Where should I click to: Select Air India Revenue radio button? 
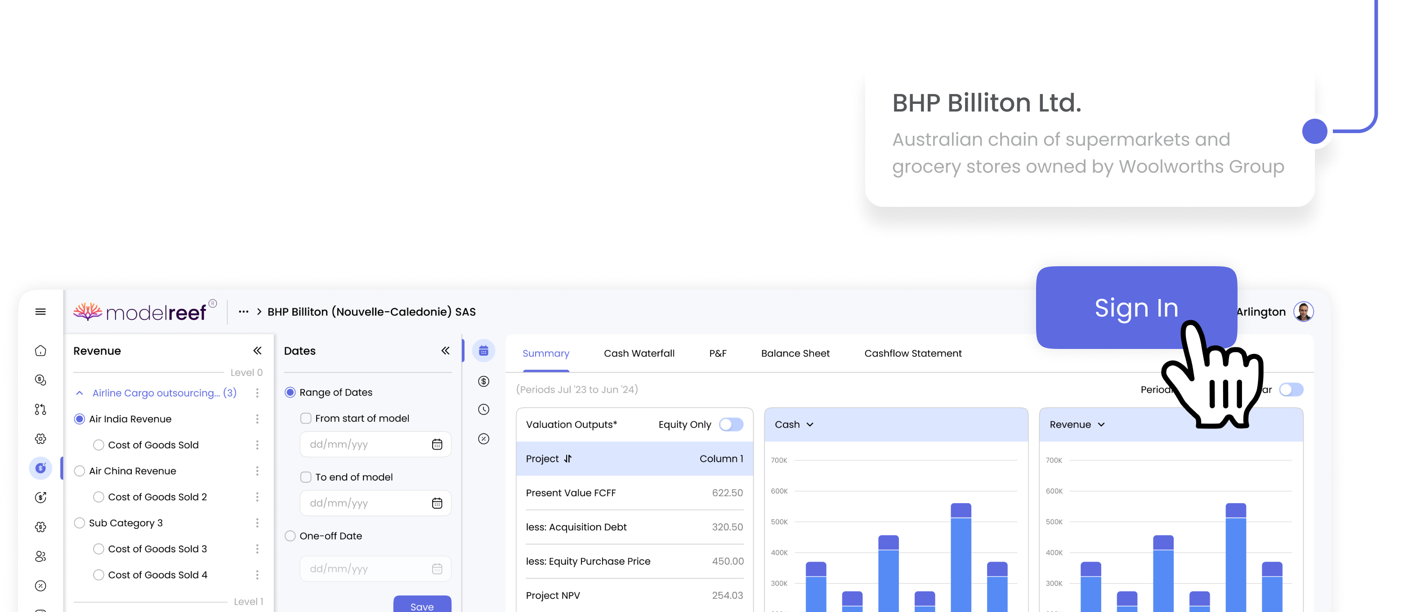80,420
